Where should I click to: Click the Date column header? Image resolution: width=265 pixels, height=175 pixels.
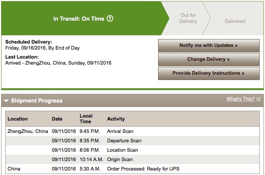tap(57, 119)
